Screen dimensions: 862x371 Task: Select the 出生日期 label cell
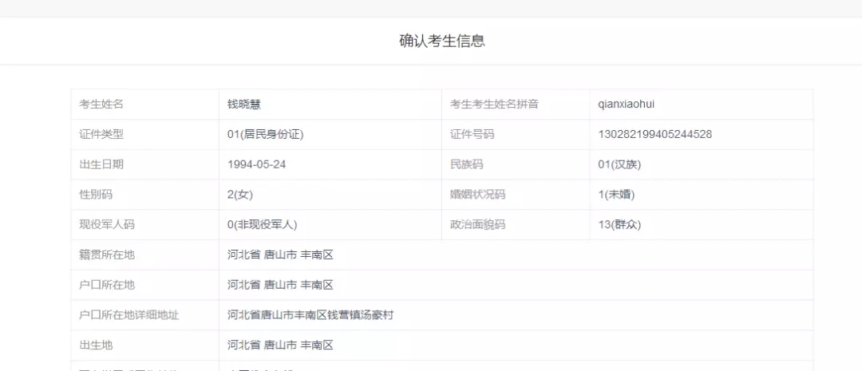pyautogui.click(x=145, y=165)
